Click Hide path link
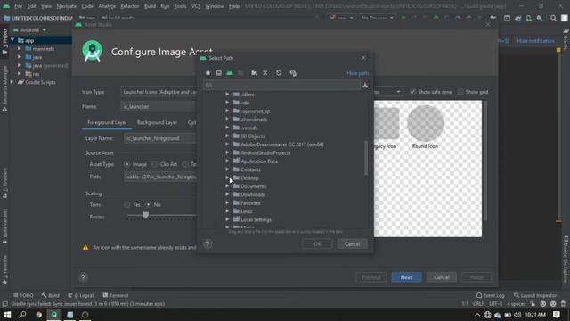The height and width of the screenshot is (321, 570). 358,73
